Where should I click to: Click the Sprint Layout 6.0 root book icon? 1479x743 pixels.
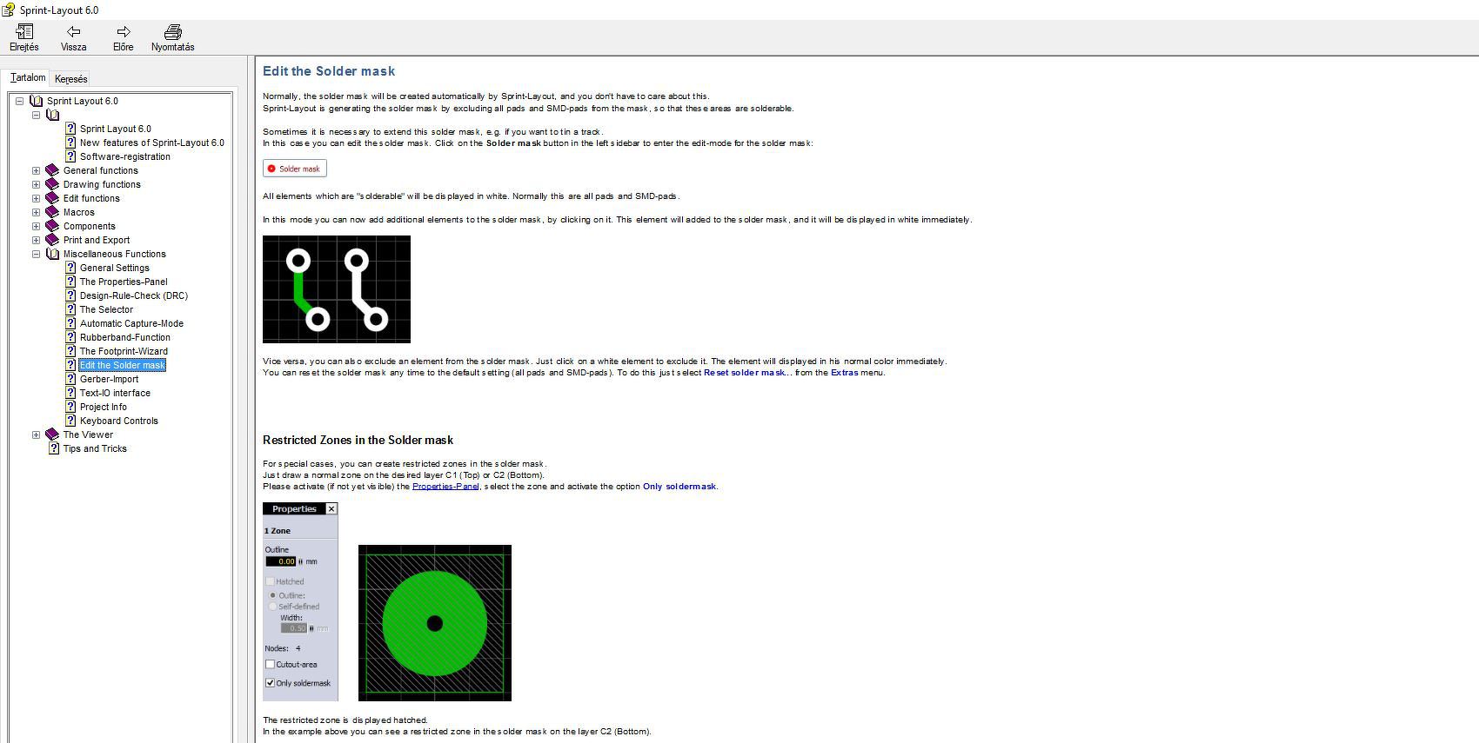pos(36,101)
